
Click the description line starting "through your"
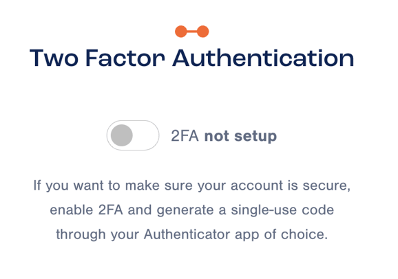[x=192, y=234]
